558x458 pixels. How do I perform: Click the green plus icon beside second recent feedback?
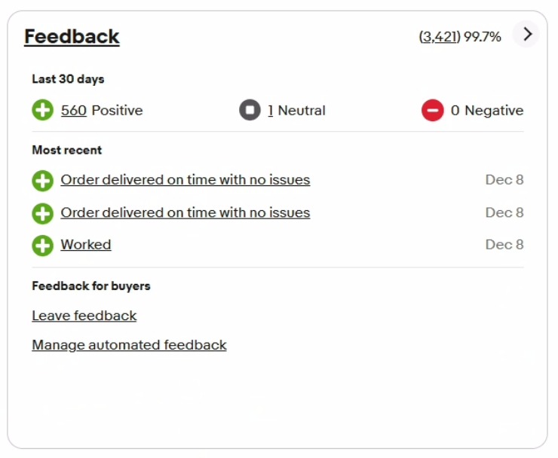[x=43, y=213]
